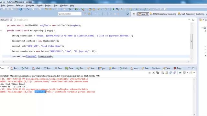The width and height of the screenshot is (207, 116).
Task: Open External Tools dropdown arrow
Action: point(86,9)
